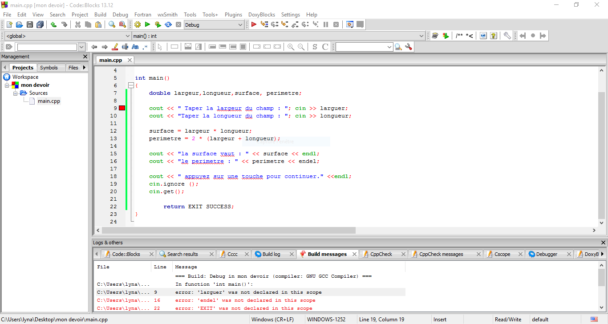Undo the last edit
The height and width of the screenshot is (324, 608).
pyautogui.click(x=54, y=25)
